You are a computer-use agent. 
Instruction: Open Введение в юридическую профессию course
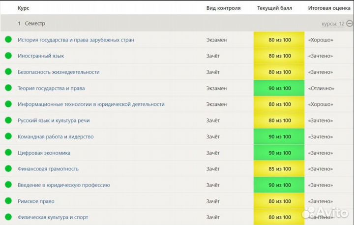(x=64, y=185)
